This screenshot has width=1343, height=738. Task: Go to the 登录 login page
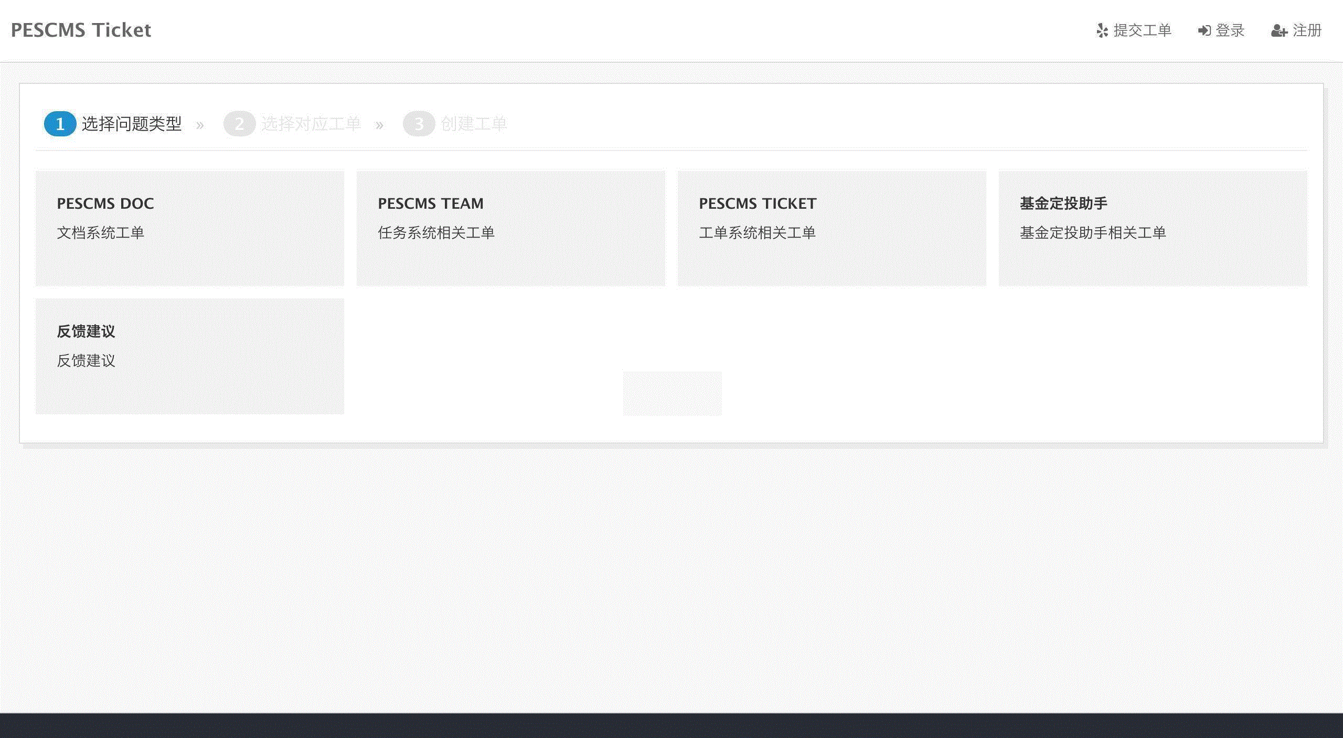(x=1230, y=30)
